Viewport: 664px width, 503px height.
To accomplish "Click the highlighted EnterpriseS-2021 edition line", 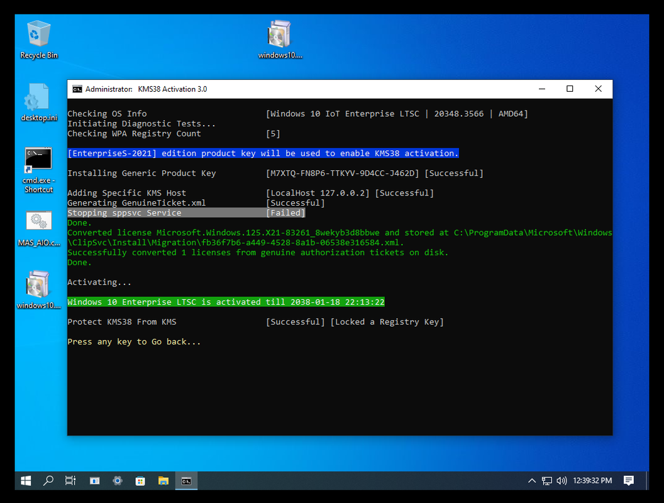I will (263, 153).
